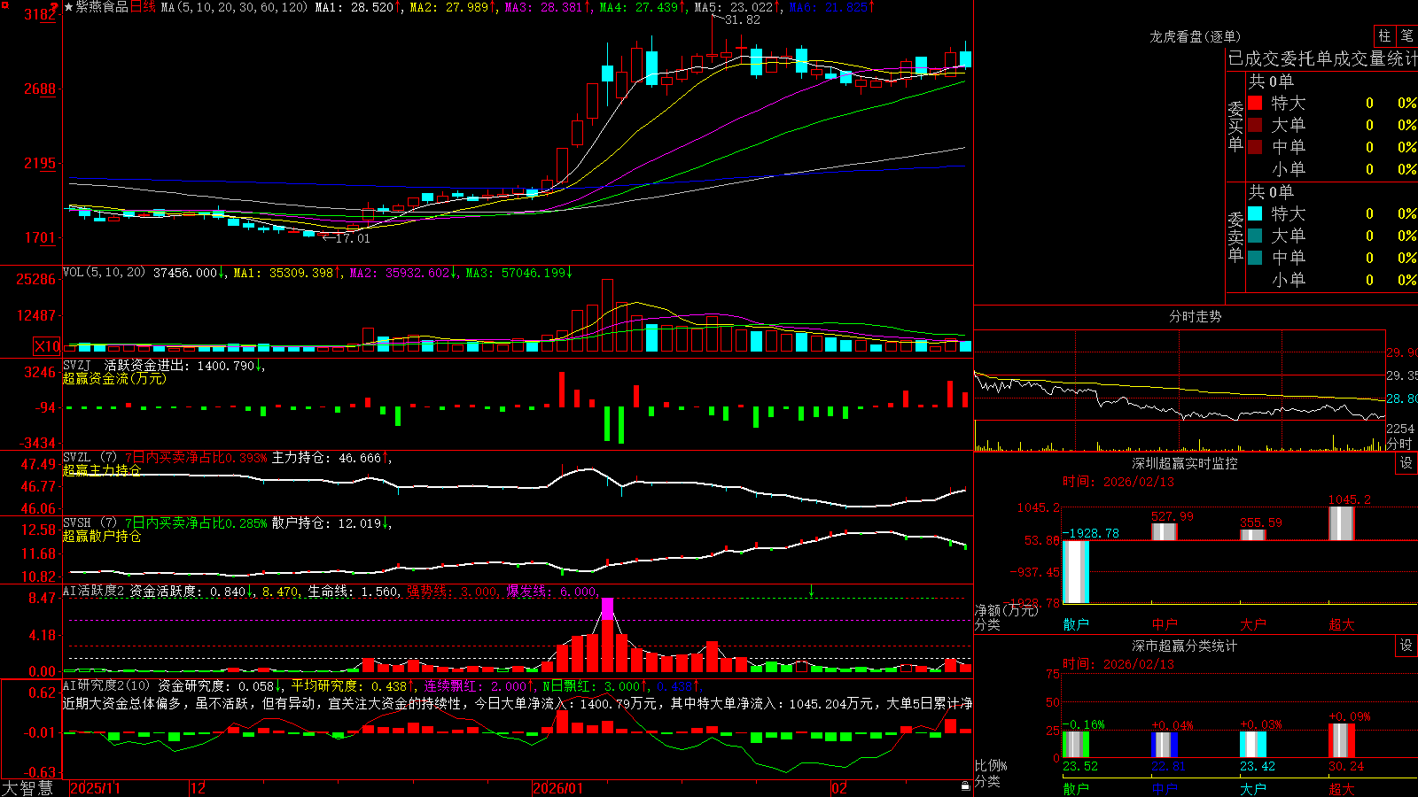Select the 日线 period label
Screen dimensions: 1418x797
click(x=143, y=7)
